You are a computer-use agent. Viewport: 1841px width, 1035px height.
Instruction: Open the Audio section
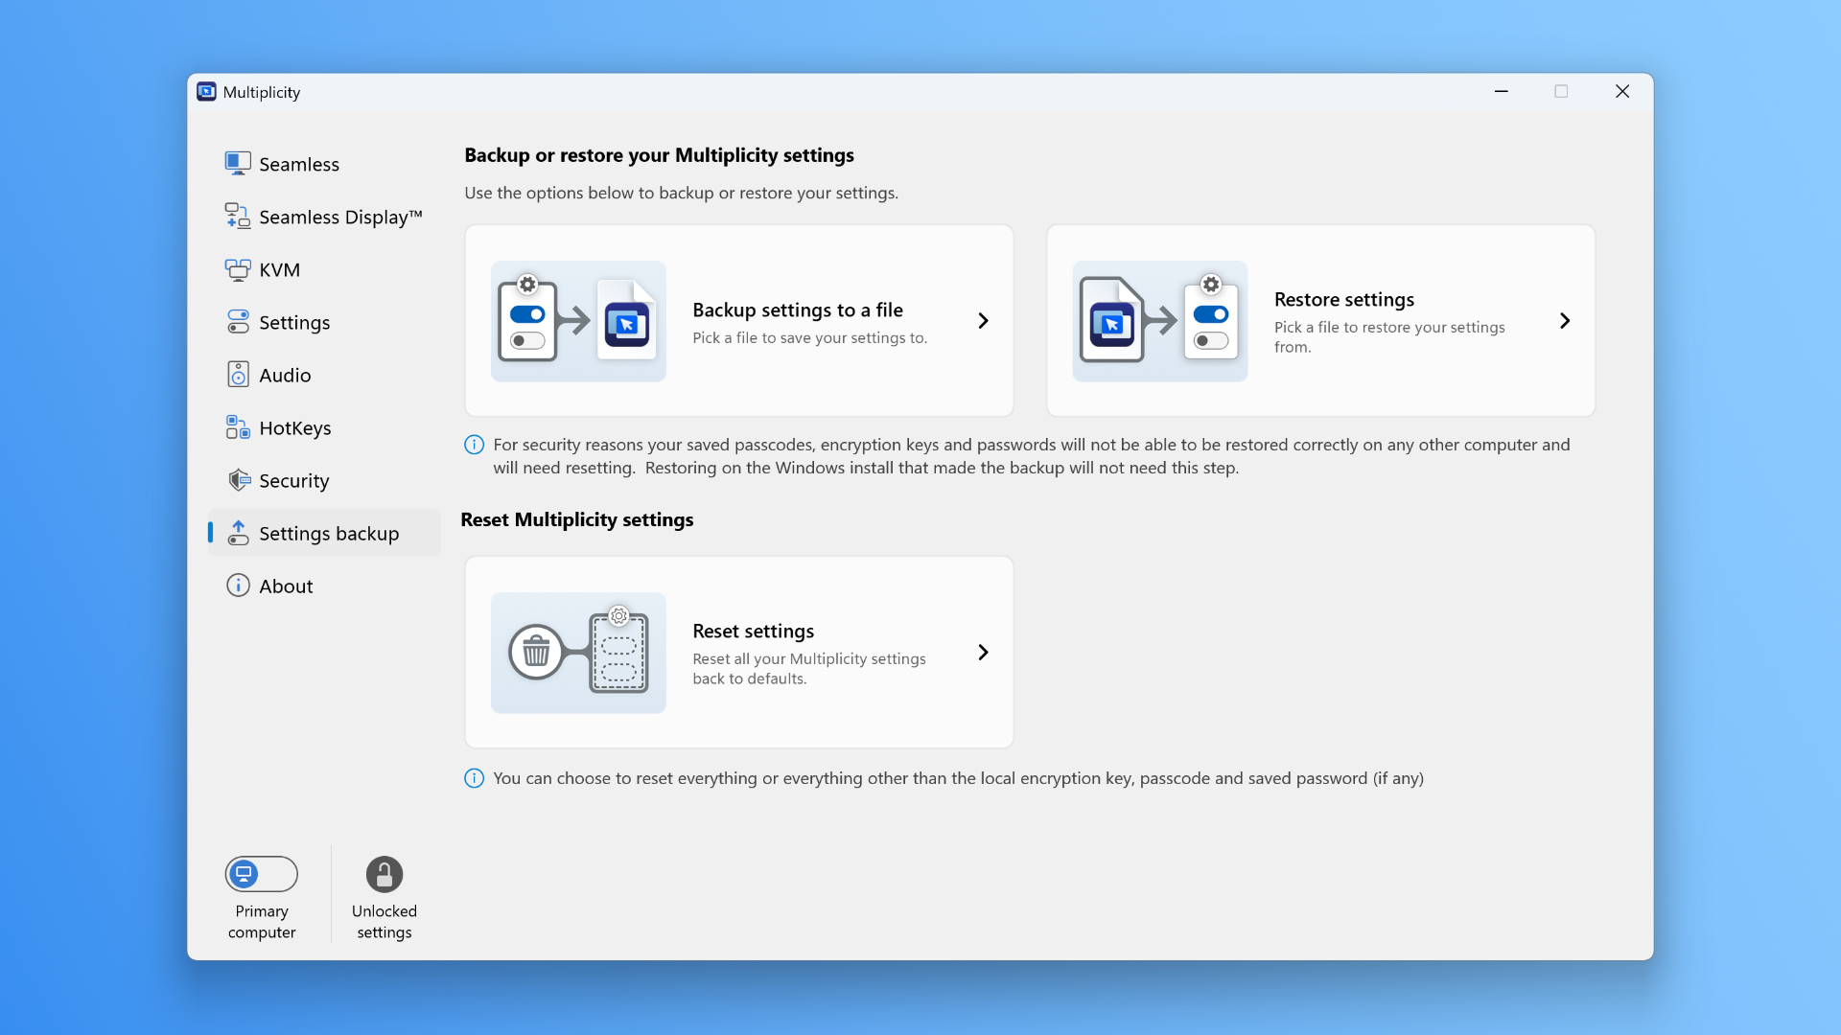[x=324, y=375]
